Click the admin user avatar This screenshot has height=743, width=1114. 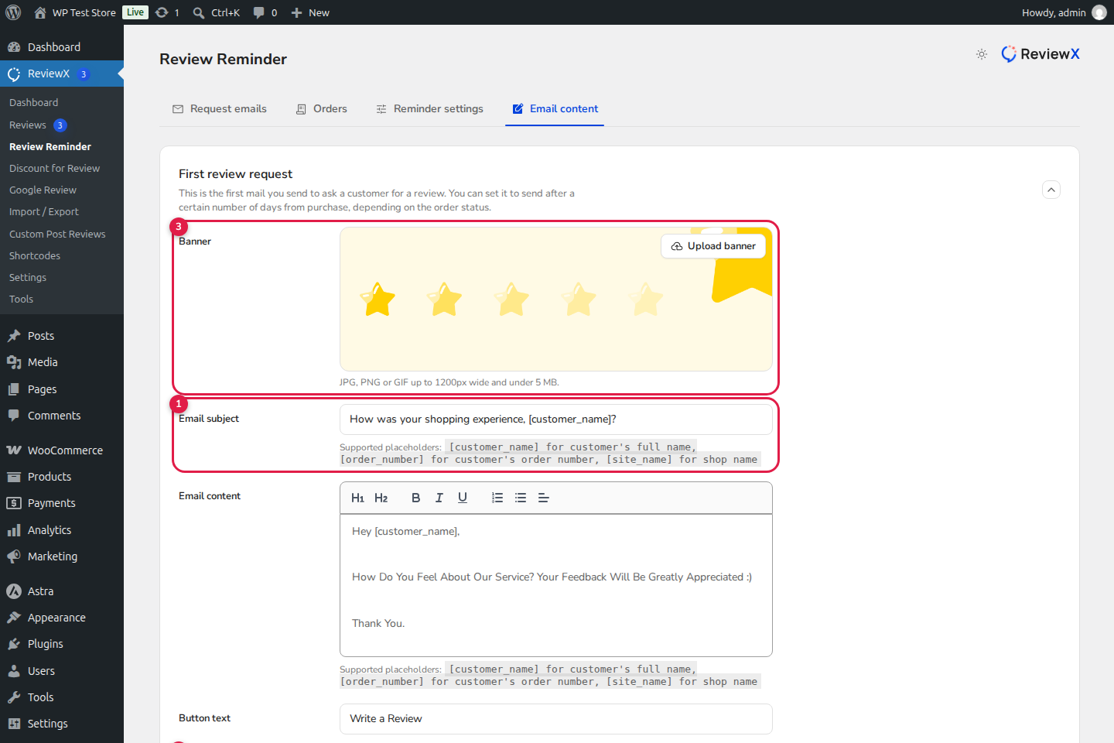1099,12
